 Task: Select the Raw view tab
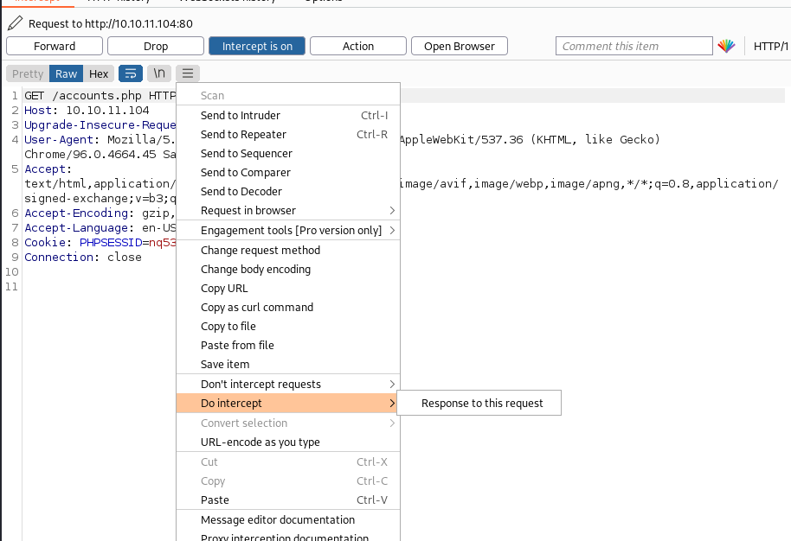pos(67,74)
